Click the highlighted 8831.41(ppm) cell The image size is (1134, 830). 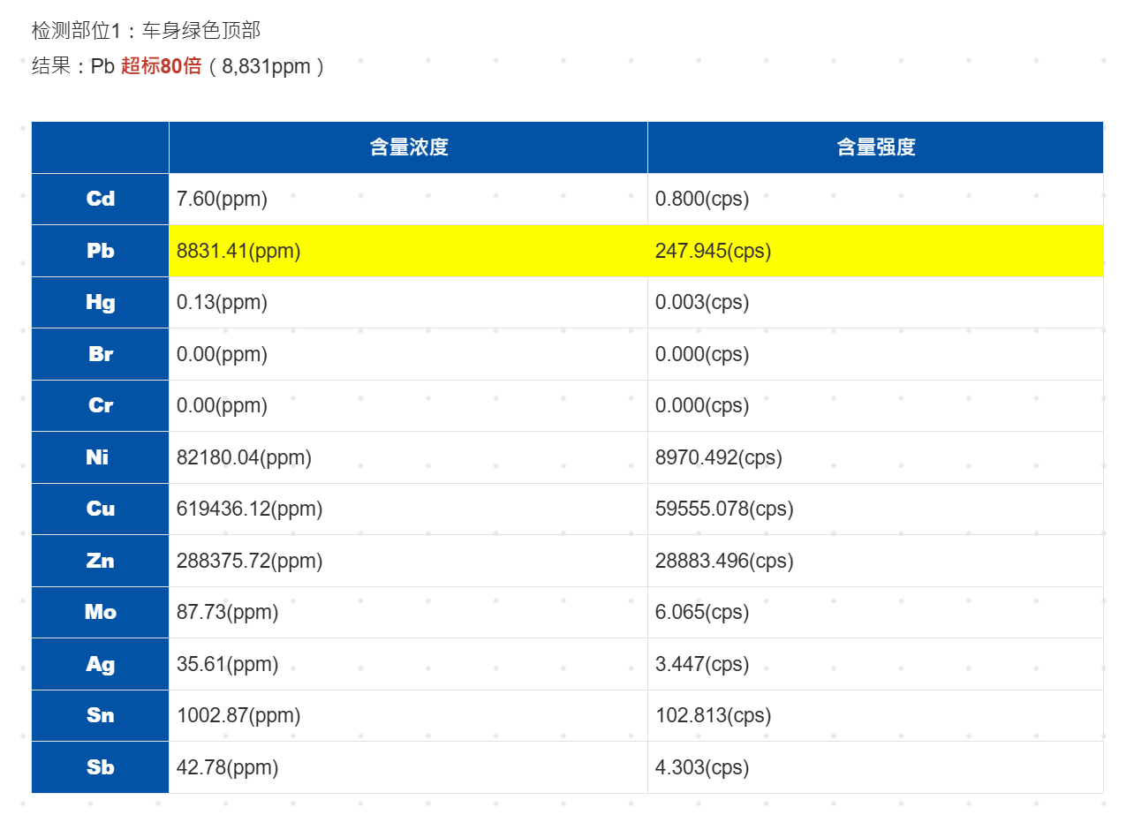tap(408, 251)
